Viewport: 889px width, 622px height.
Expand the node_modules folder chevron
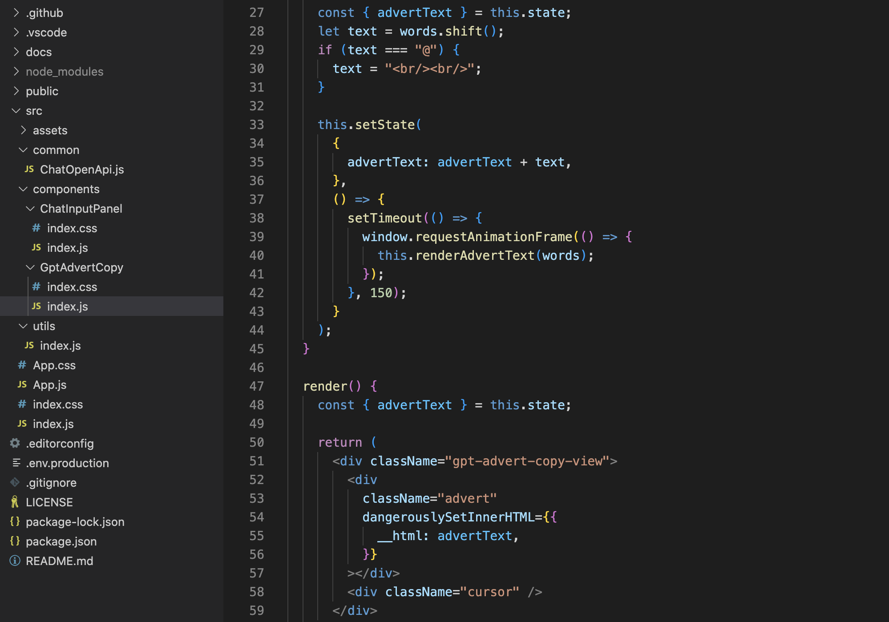click(16, 71)
